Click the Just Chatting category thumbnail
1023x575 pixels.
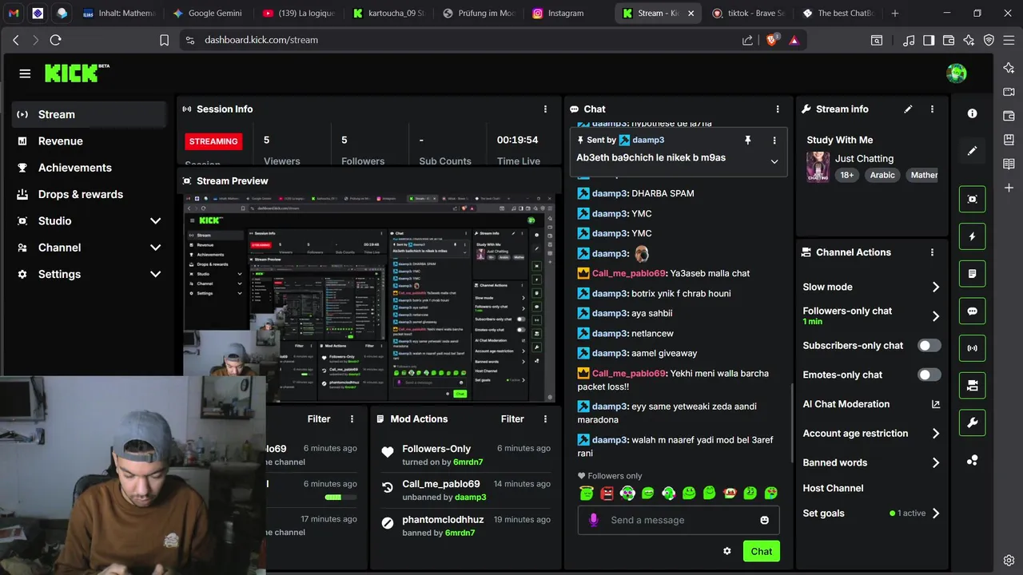tap(818, 167)
